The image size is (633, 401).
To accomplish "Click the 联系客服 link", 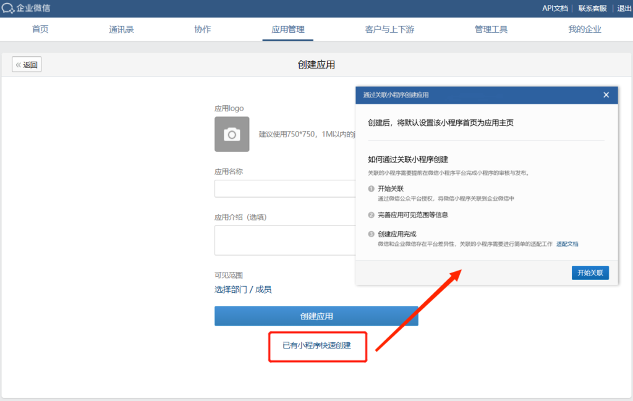I will (x=592, y=8).
